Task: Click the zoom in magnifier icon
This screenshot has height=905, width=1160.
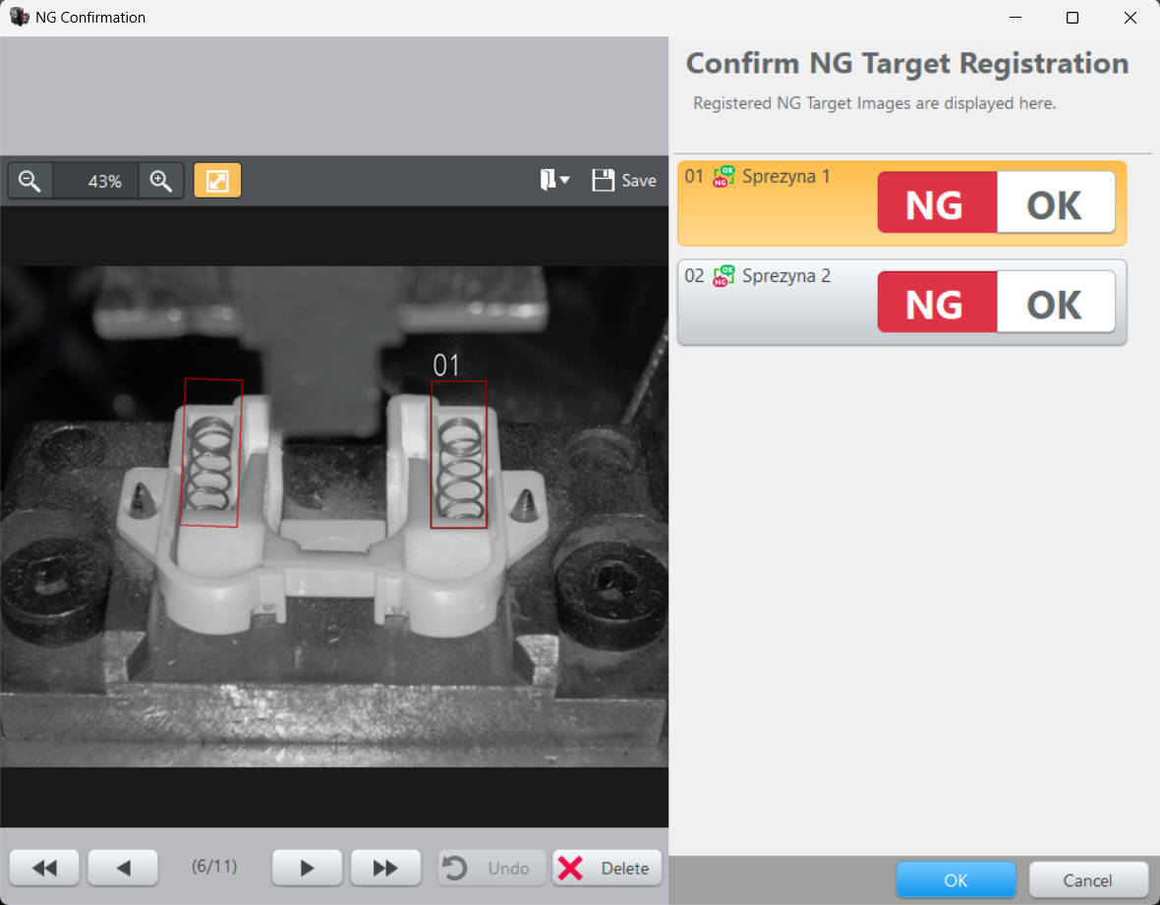Action: pos(161,181)
